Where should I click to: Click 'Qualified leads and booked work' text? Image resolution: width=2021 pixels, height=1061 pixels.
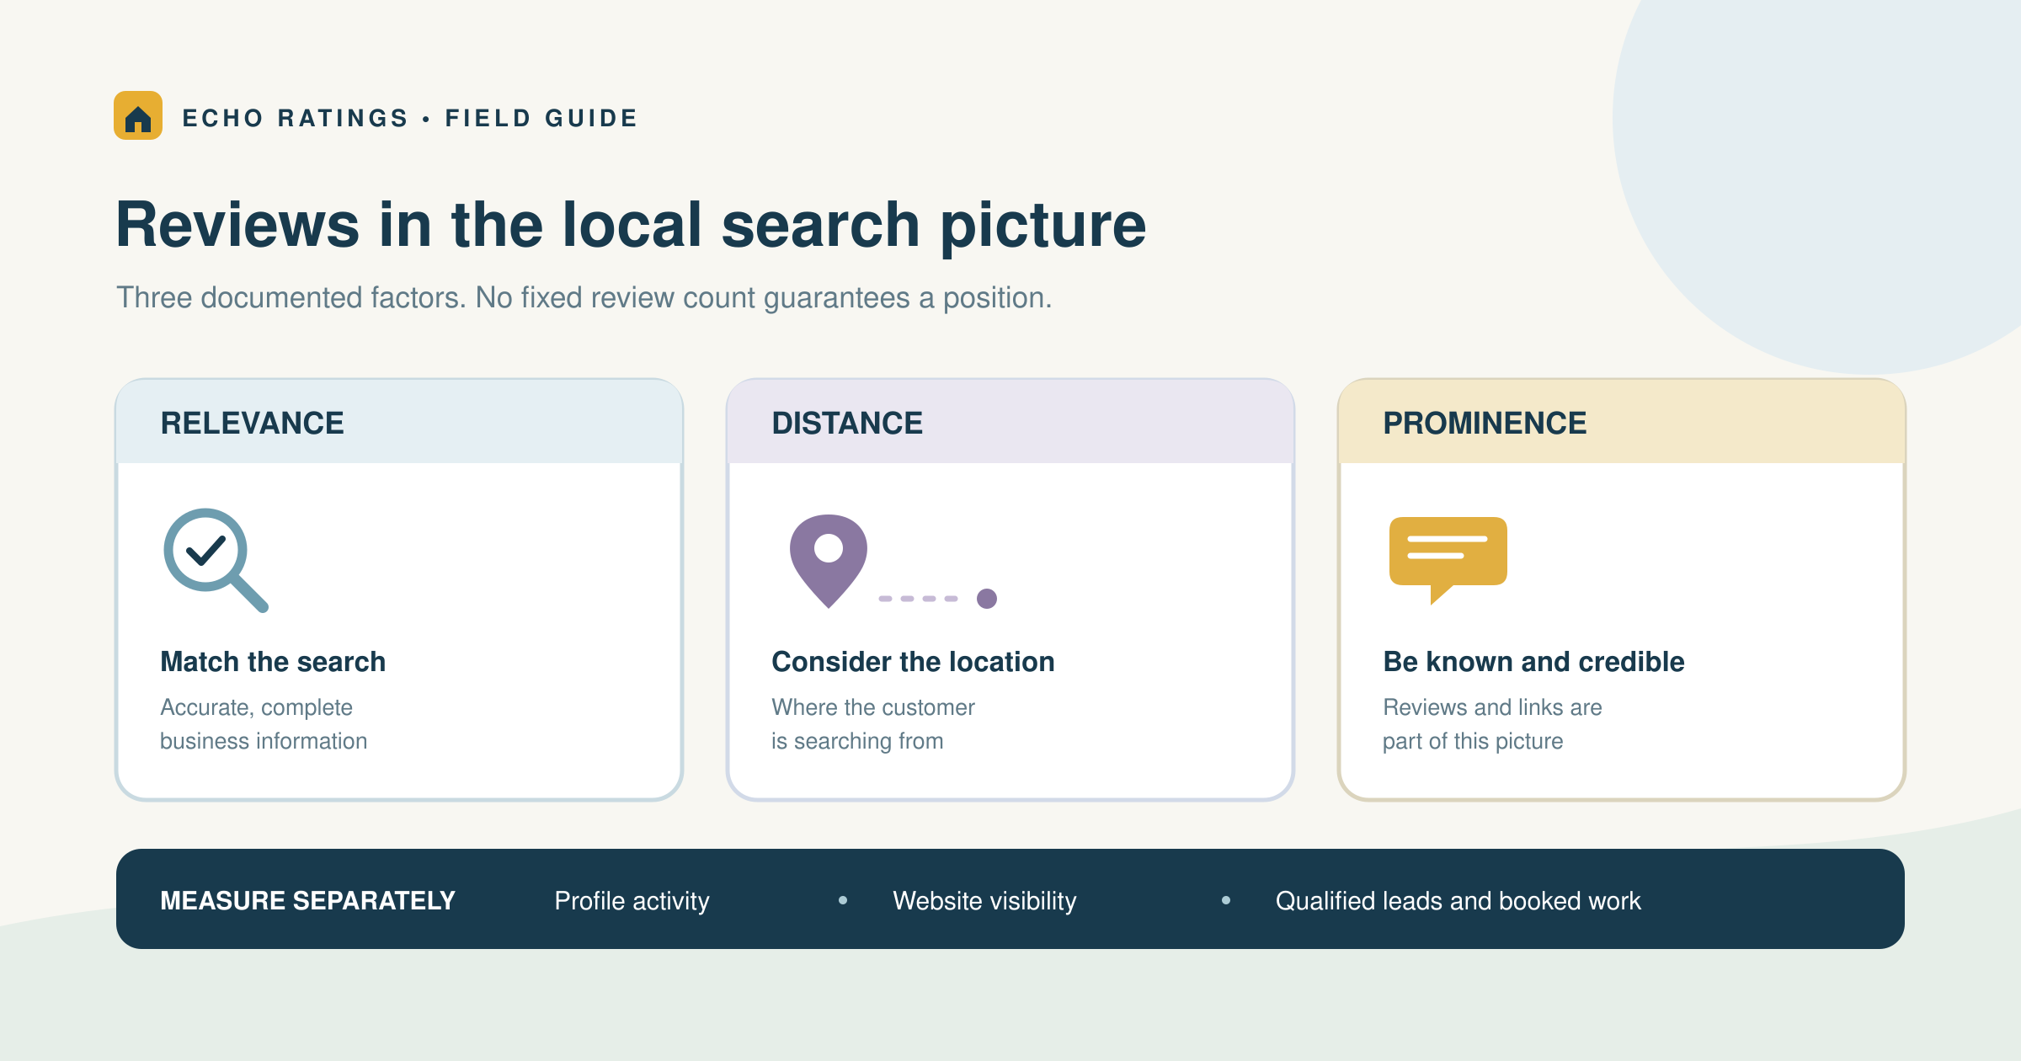point(1458,901)
